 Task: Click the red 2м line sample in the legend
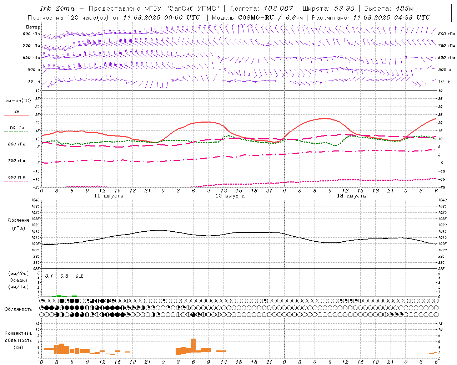click(16, 115)
